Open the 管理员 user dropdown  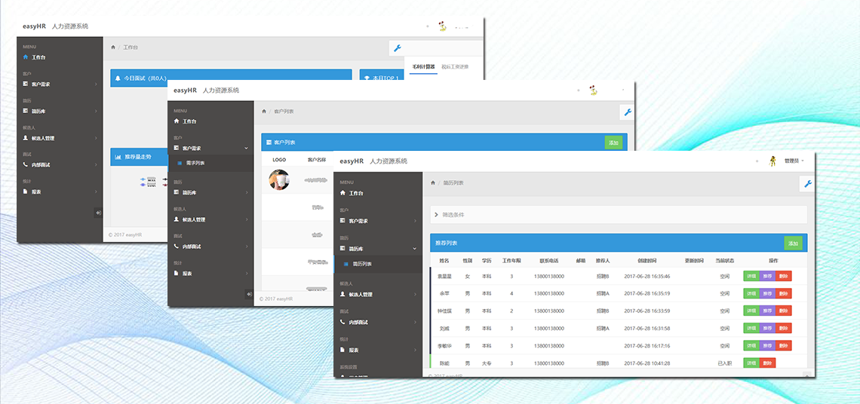pos(794,161)
